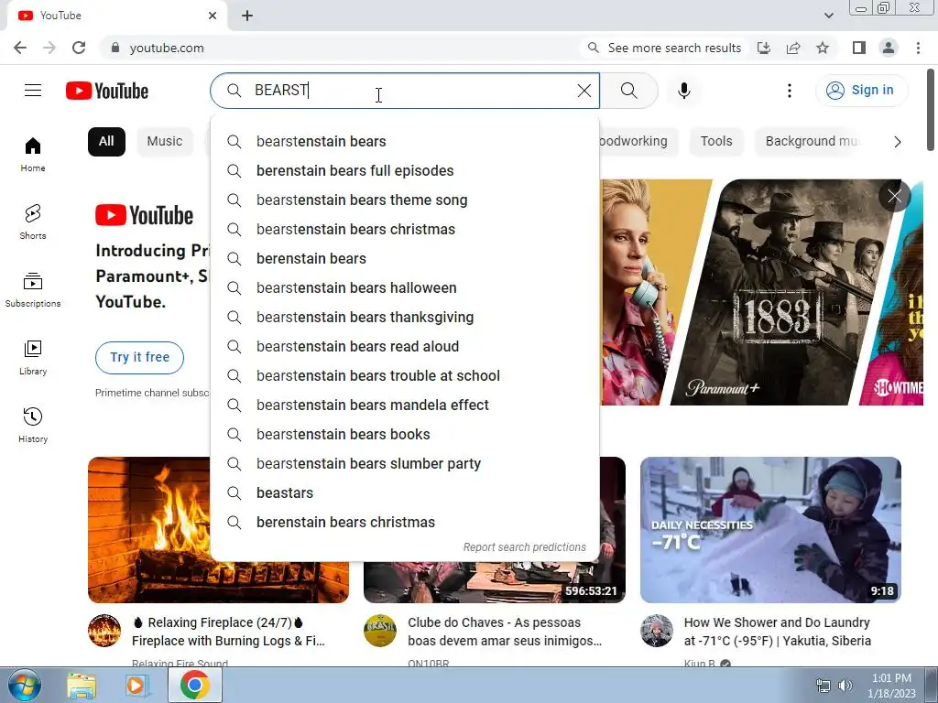Choose suggestion 'bearstenstain bears mandela effect'
This screenshot has height=703, width=938.
[405, 406]
